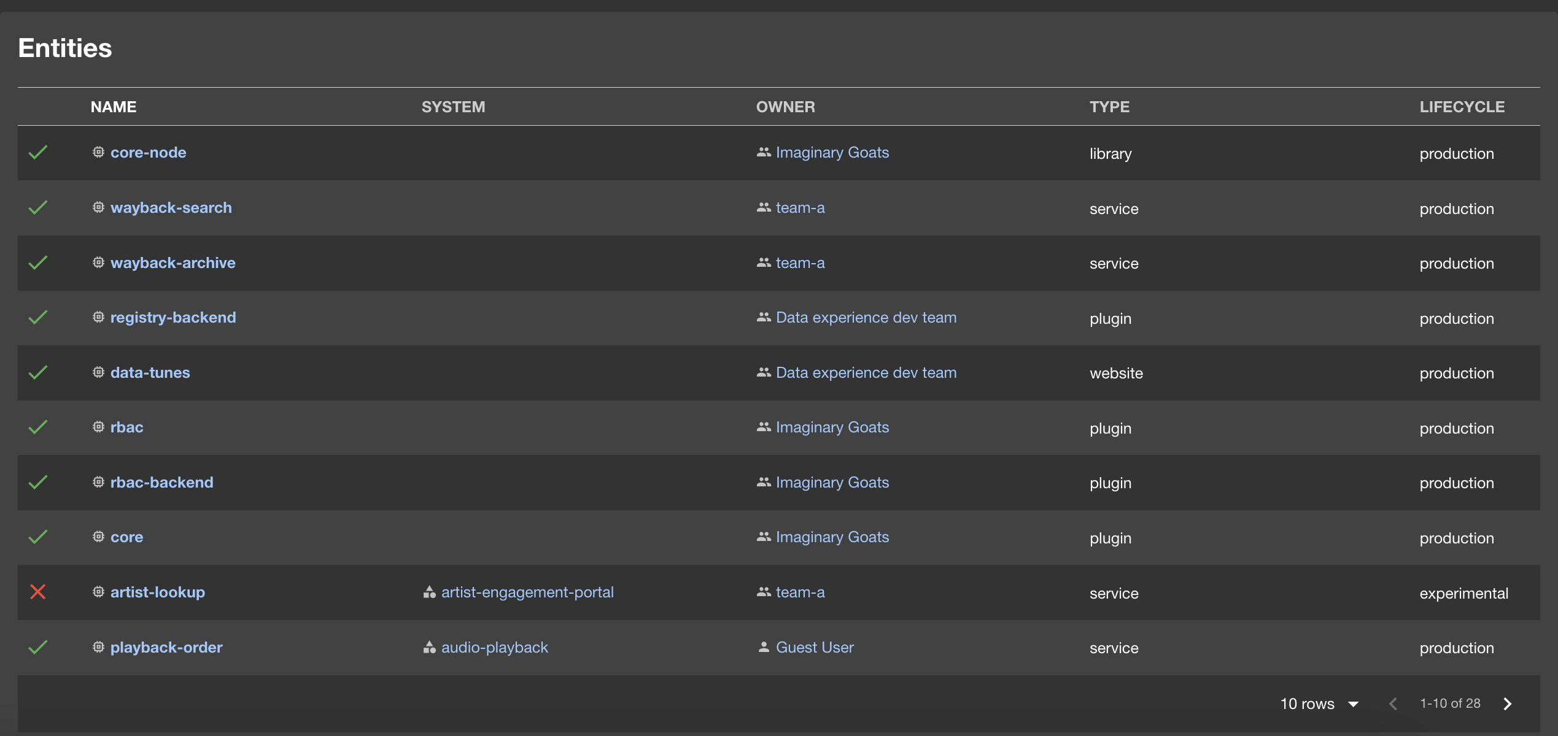Viewport: 1558px width, 736px height.
Task: Open the rbac-backend entity link
Action: (x=162, y=482)
